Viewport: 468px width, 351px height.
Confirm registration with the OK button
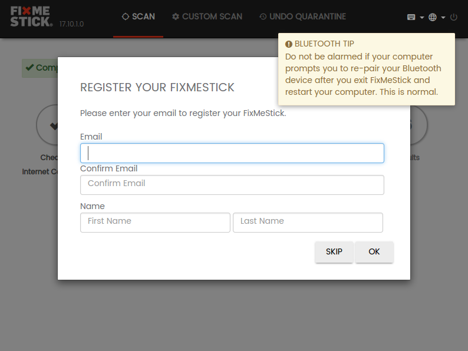[374, 252]
